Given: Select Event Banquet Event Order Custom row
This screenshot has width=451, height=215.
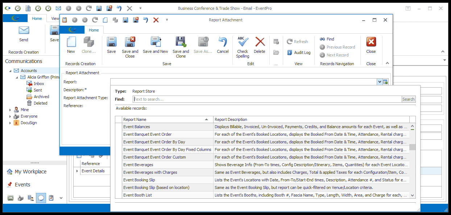Looking at the screenshot, I should (266, 157).
